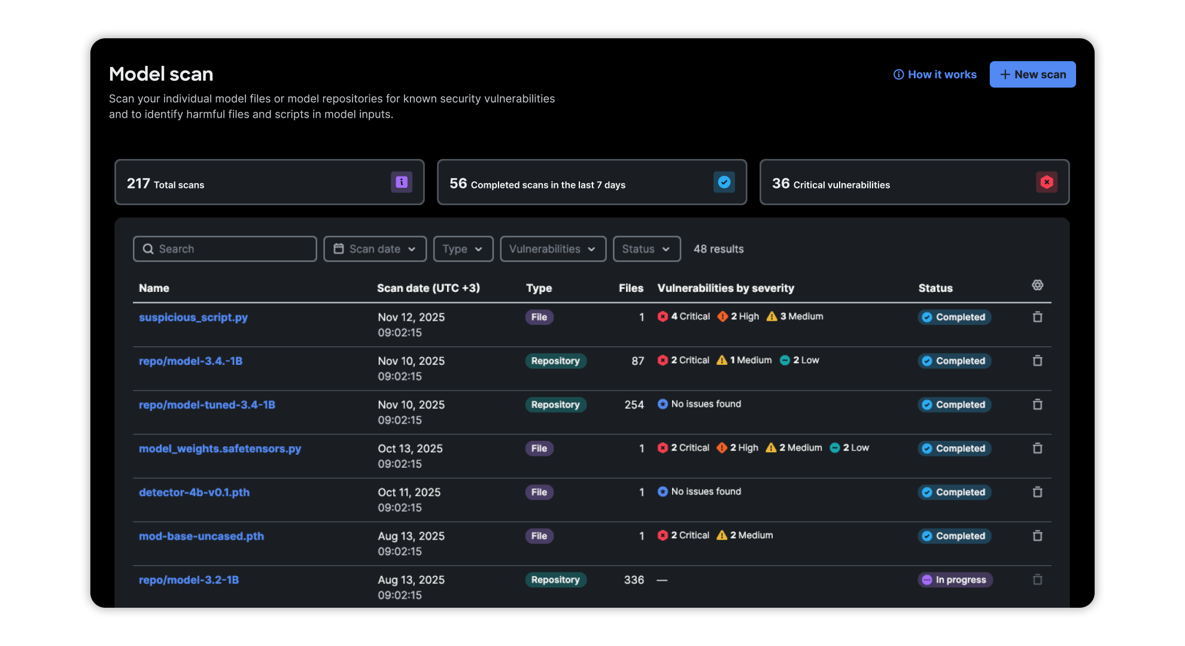The height and width of the screenshot is (646, 1185).
Task: Delete the repo/model-3.2-1B scan
Action: pos(1037,580)
